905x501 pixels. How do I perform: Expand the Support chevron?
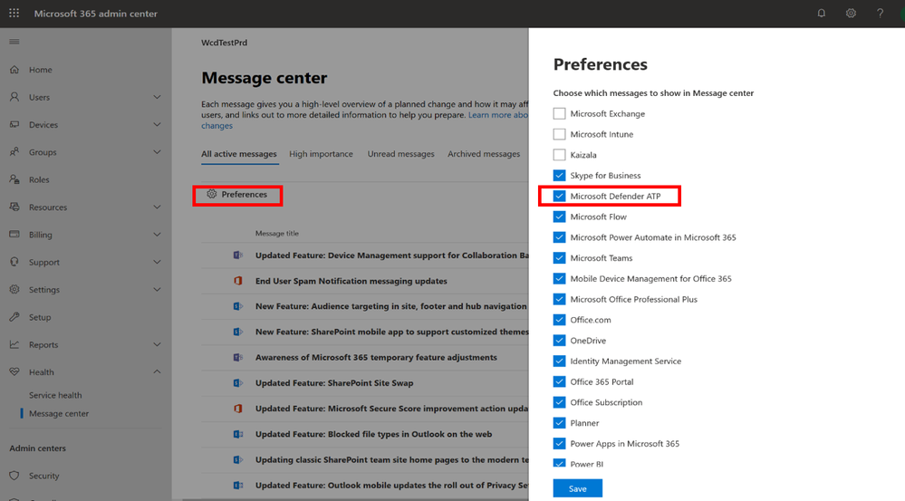[157, 262]
